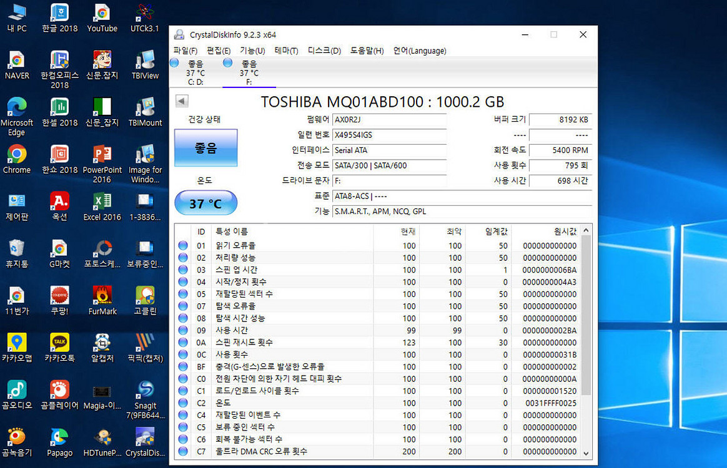Image resolution: width=727 pixels, height=468 pixels.
Task: Click the SMART list scrollbar thumb
Action: [x=586, y=315]
